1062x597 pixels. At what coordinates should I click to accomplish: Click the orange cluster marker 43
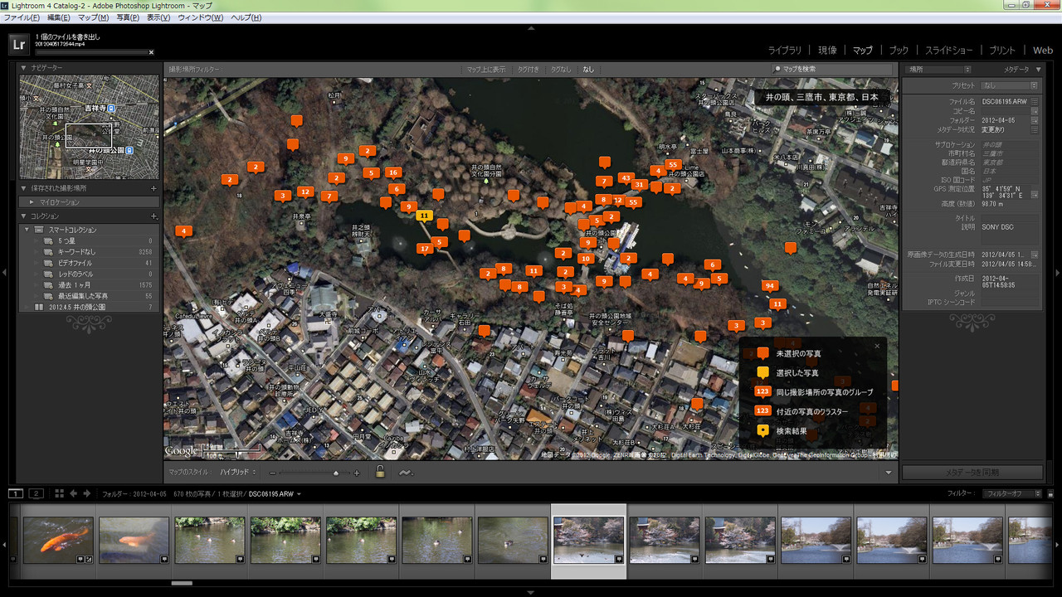(x=626, y=179)
